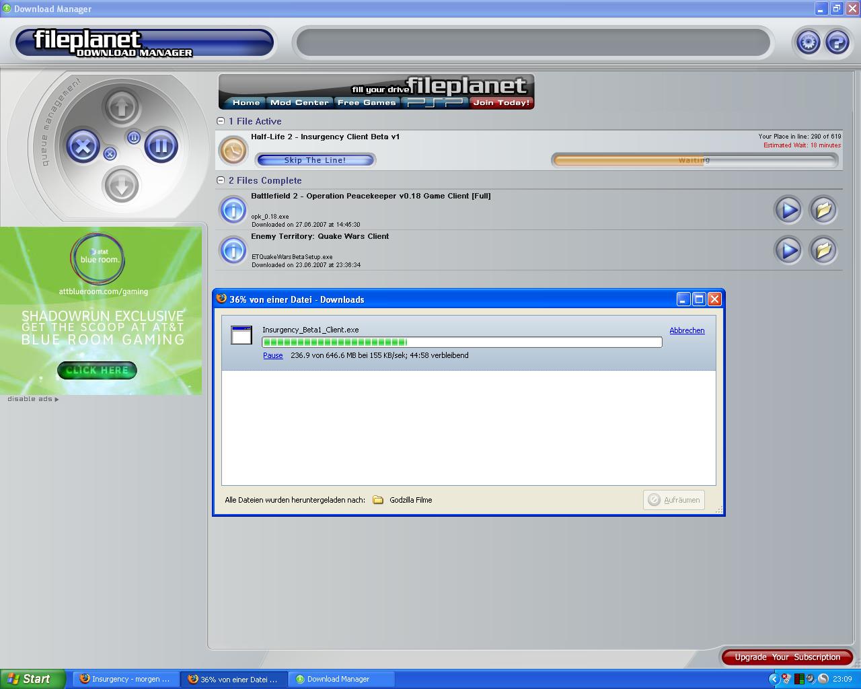The width and height of the screenshot is (861, 689).
Task: Click the small pause-all button
Action: click(133, 138)
